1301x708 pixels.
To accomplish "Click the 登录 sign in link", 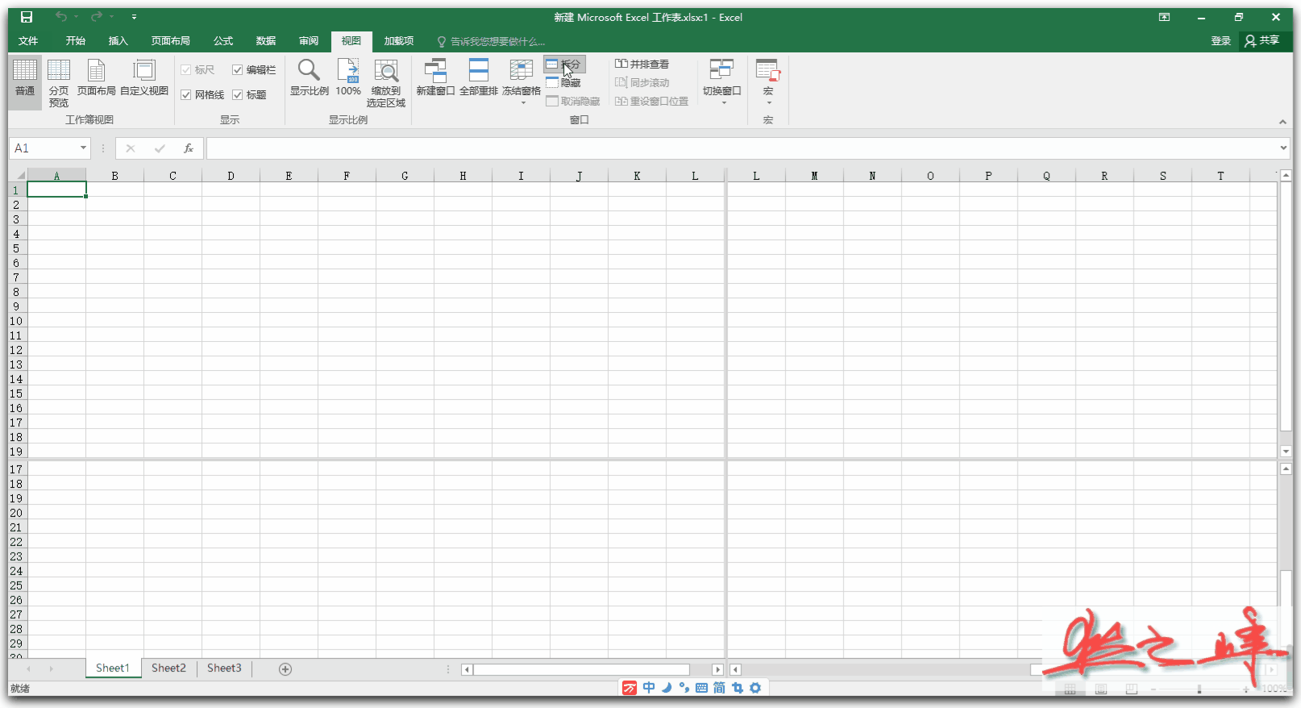I will [x=1220, y=41].
